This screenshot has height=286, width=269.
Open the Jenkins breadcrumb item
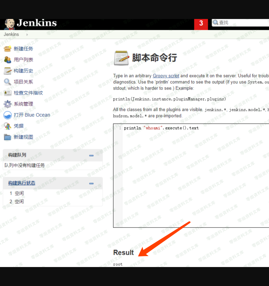11,35
